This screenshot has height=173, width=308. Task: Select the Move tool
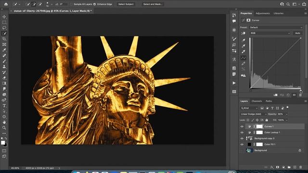pos(4,17)
